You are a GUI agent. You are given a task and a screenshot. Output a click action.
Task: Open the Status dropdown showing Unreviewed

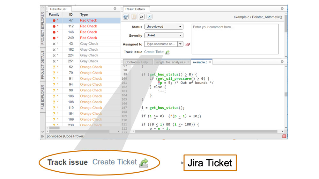tap(164, 27)
